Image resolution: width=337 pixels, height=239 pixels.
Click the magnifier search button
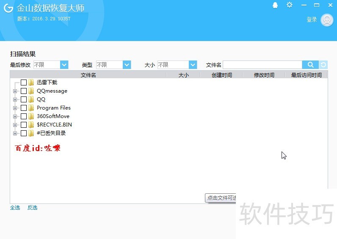(x=310, y=65)
